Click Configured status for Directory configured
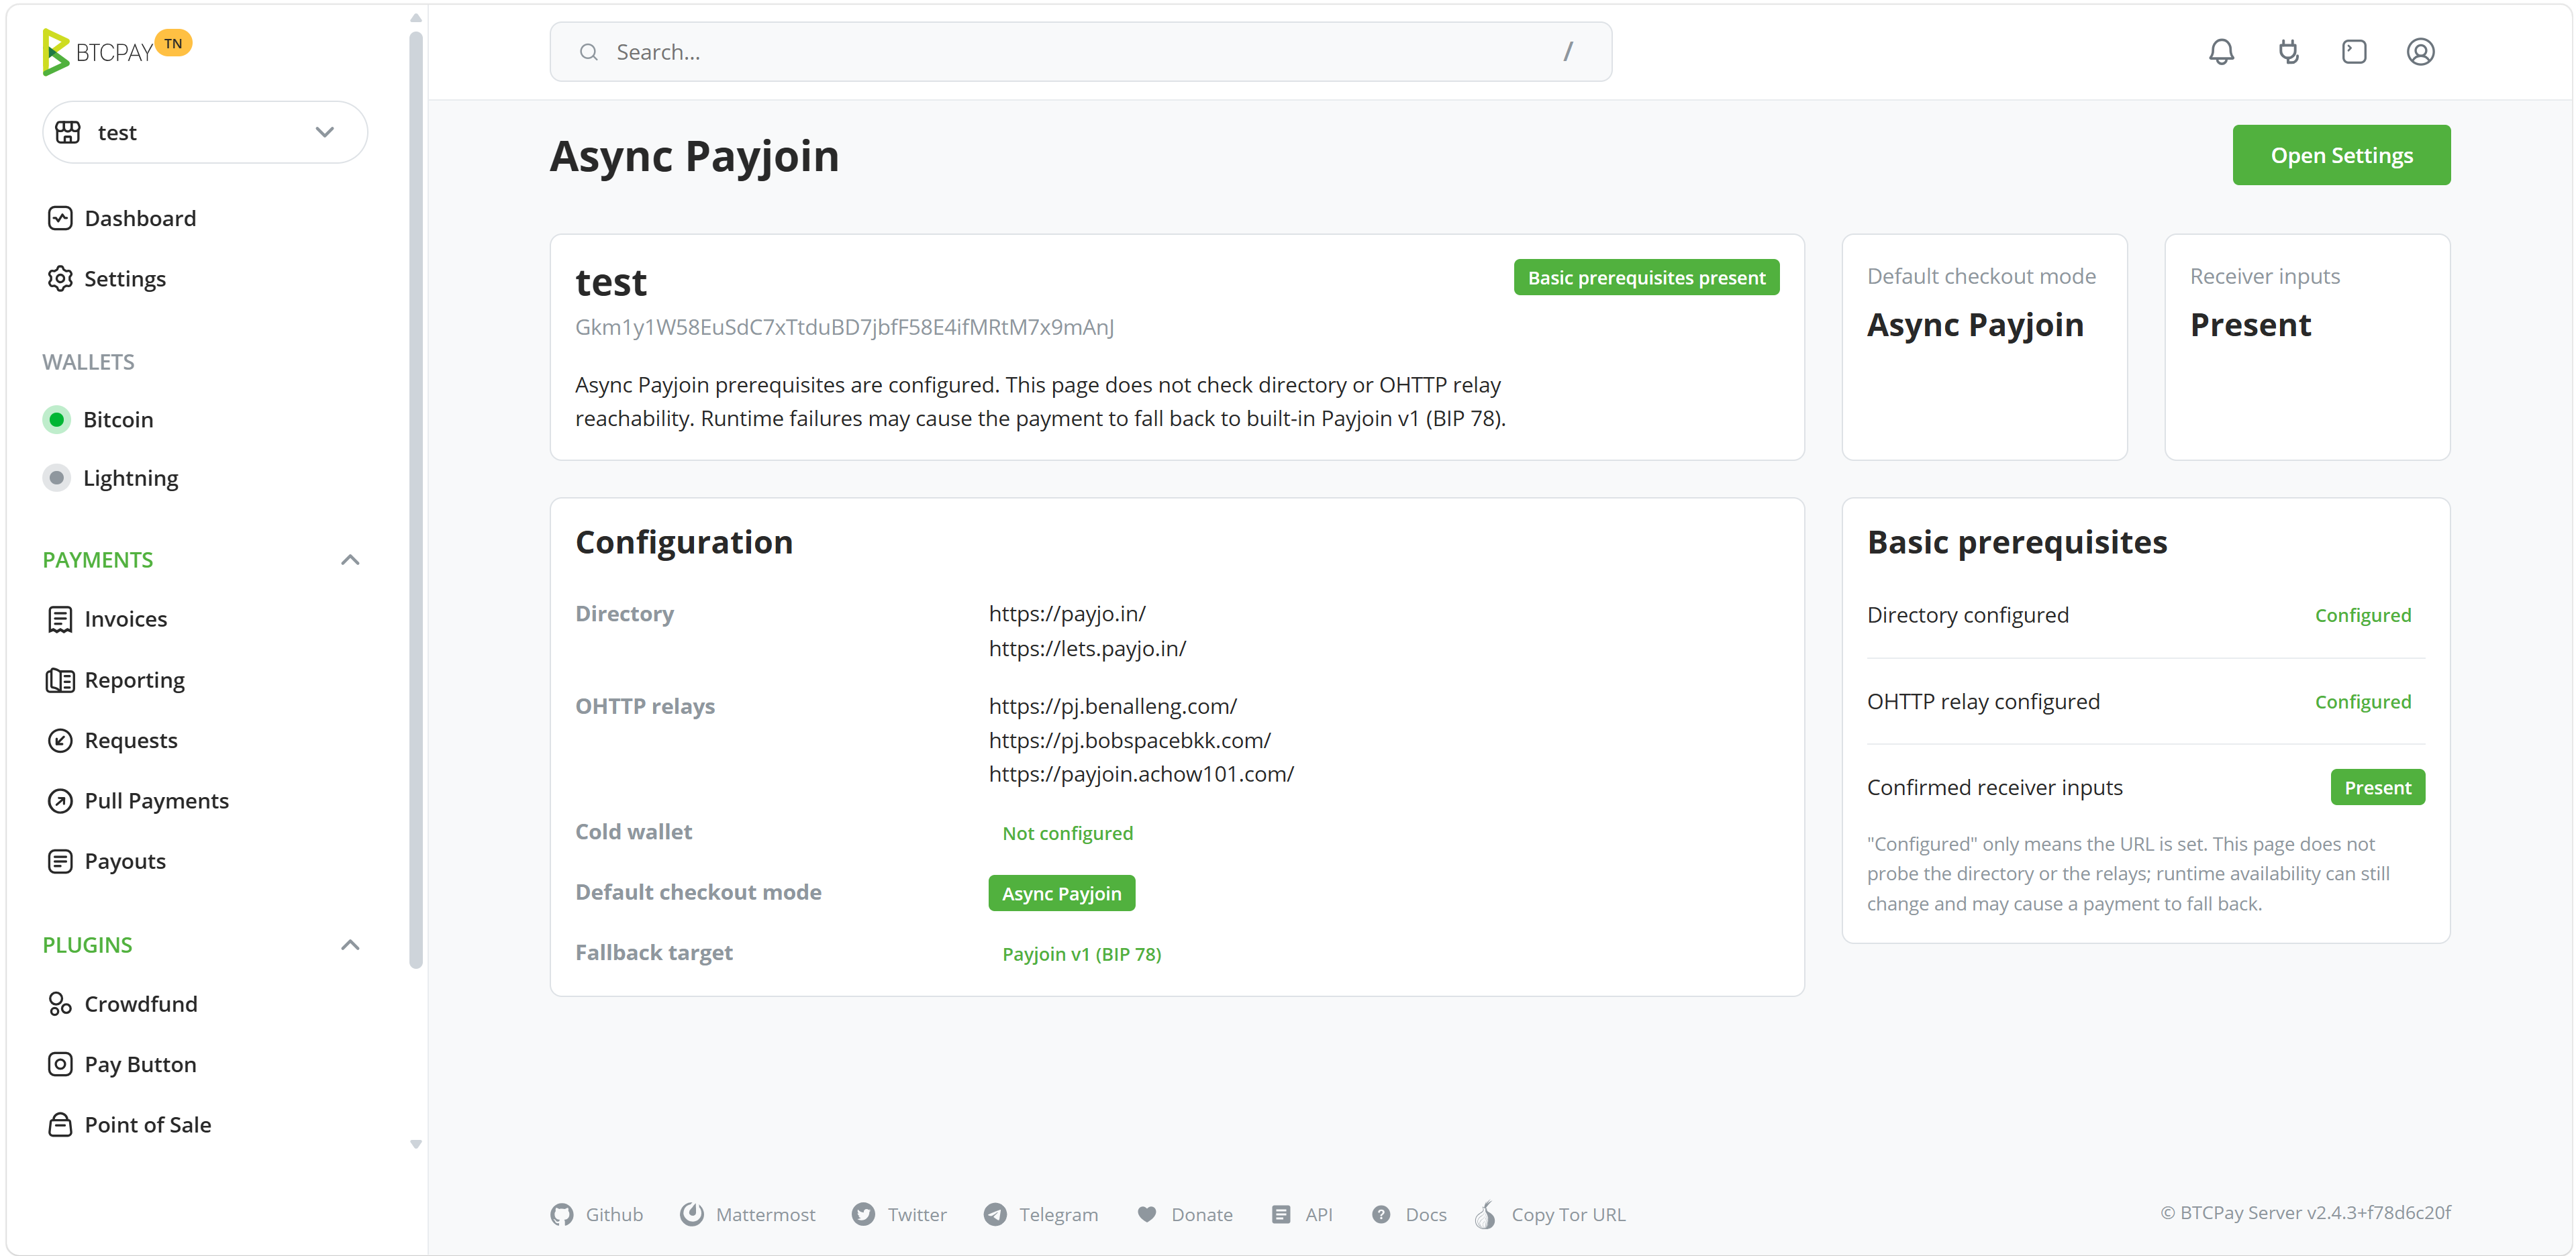 click(2362, 615)
